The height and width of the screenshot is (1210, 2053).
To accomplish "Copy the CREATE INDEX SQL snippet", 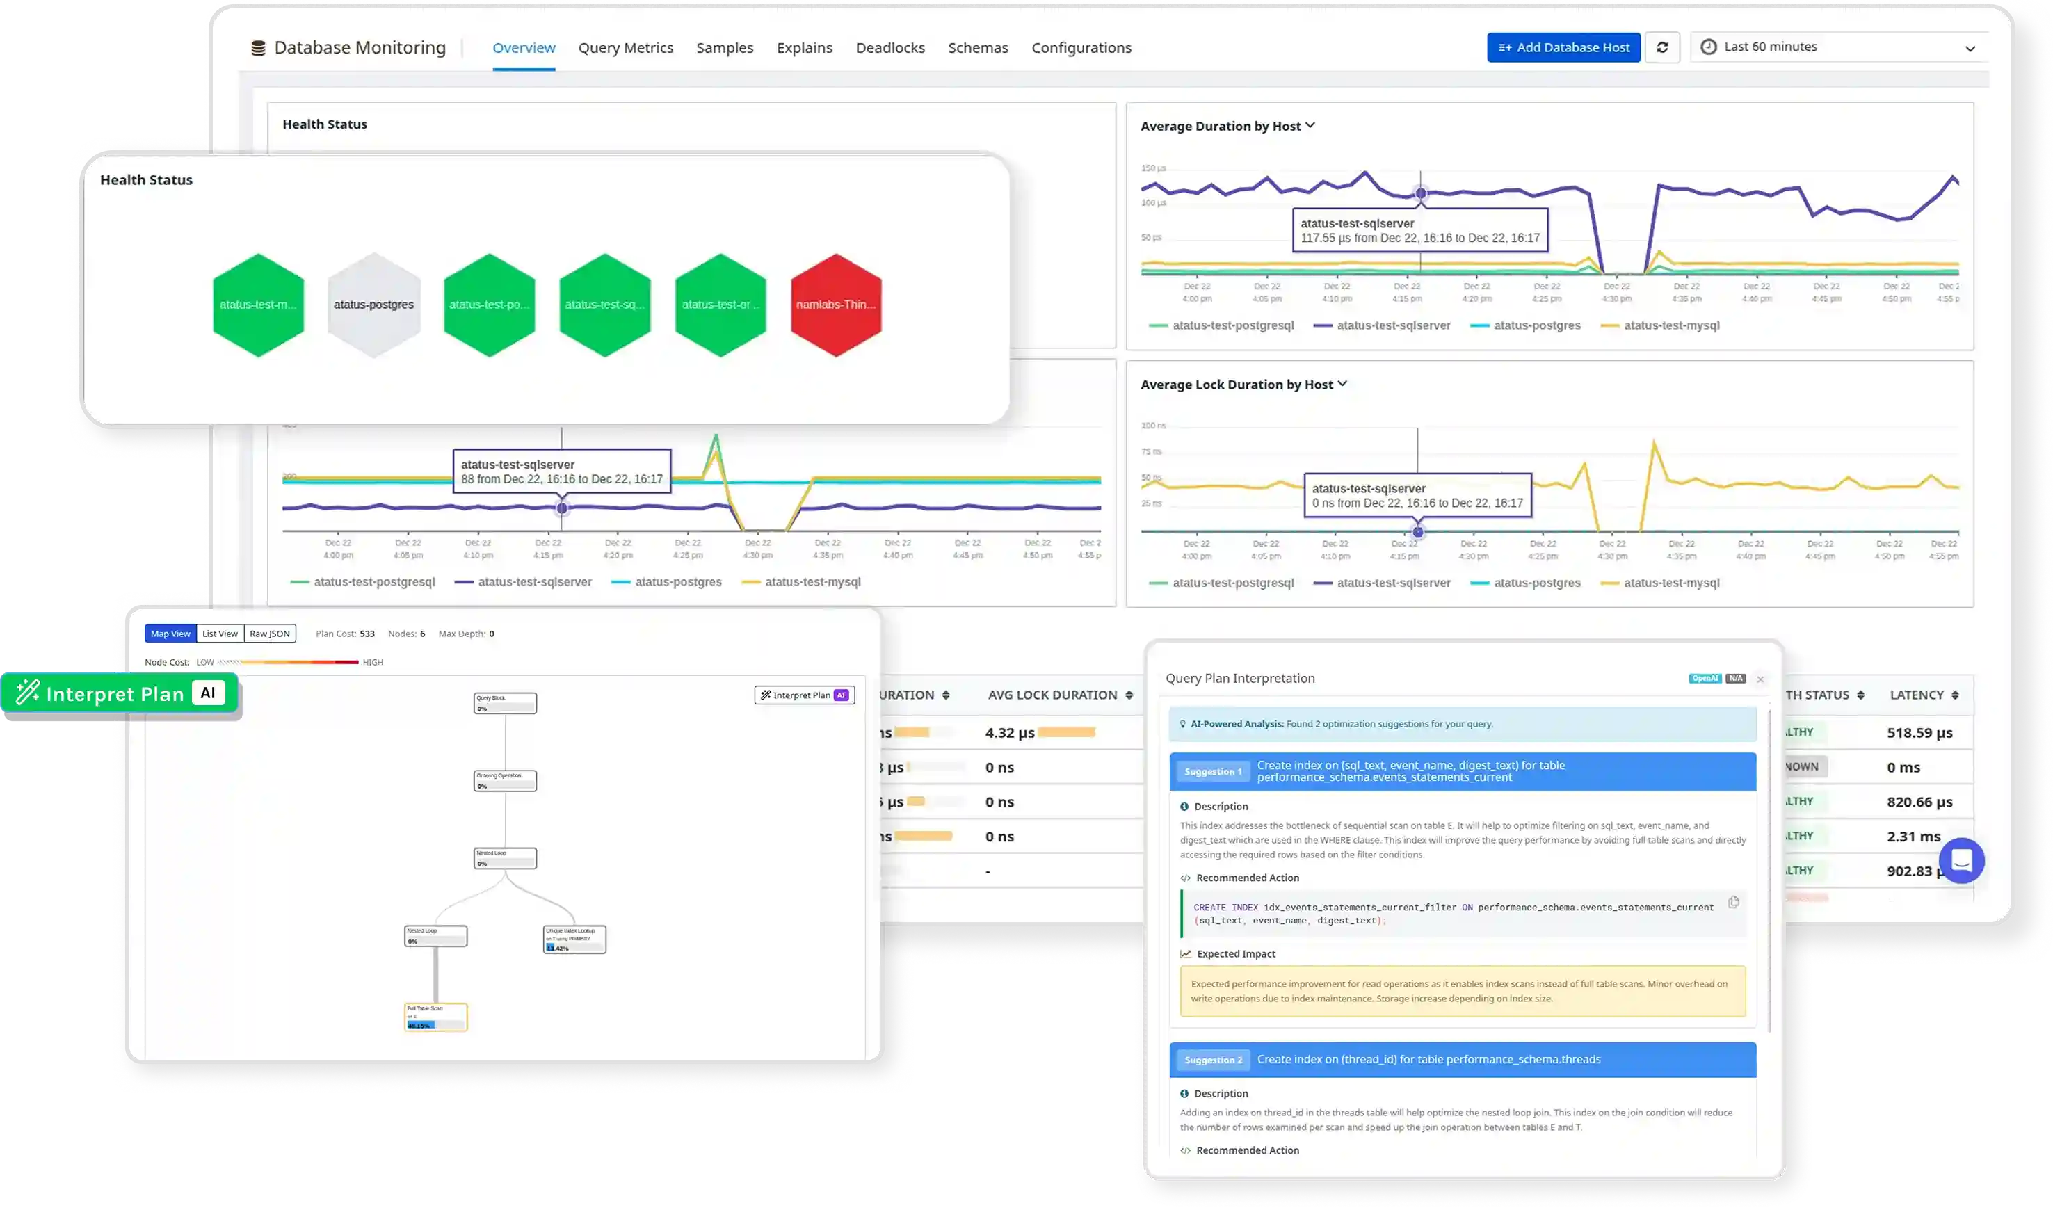I will click(1733, 903).
